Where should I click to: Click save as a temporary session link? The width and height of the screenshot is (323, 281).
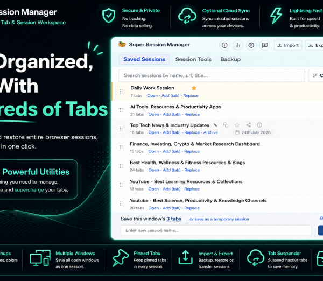pos(217,219)
